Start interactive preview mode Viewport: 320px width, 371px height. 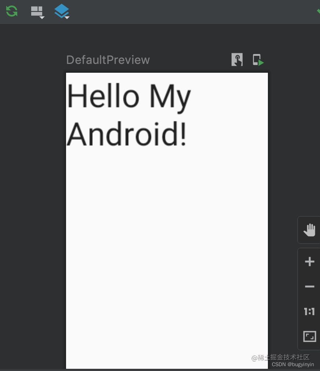(237, 59)
